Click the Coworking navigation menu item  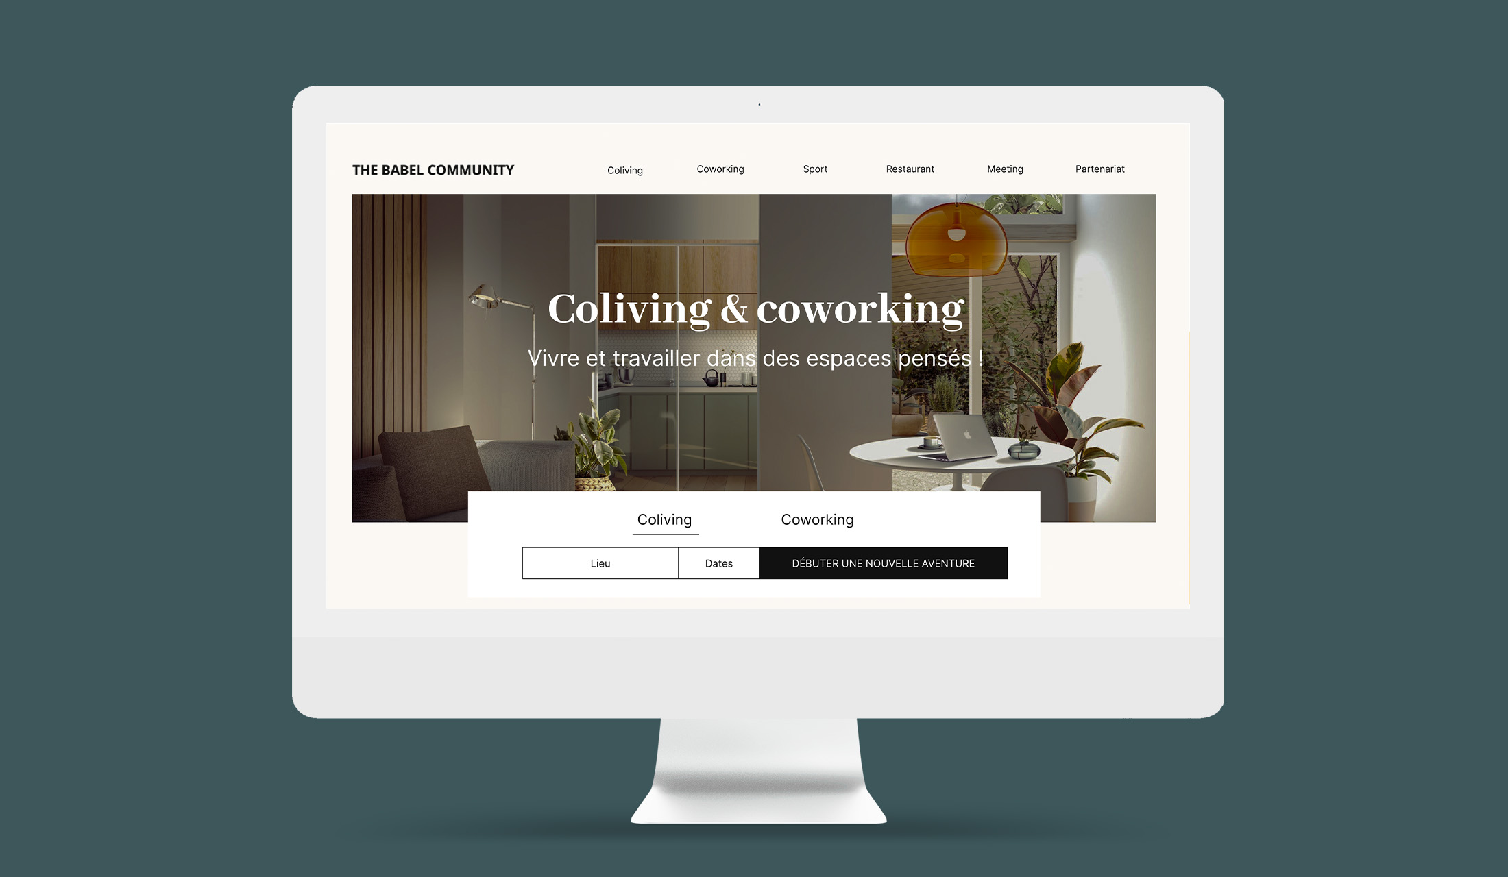[720, 168]
